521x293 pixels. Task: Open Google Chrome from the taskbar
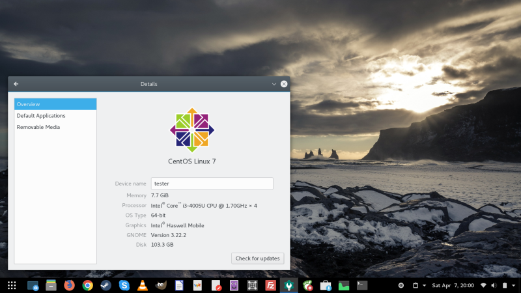tap(87, 285)
